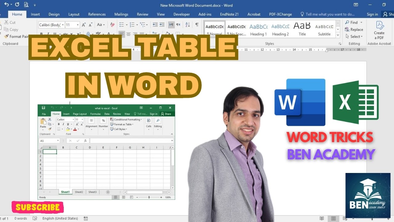Click the Cut scissors in Word's Clipboard group
394x222 pixels.
pyautogui.click(x=6, y=22)
